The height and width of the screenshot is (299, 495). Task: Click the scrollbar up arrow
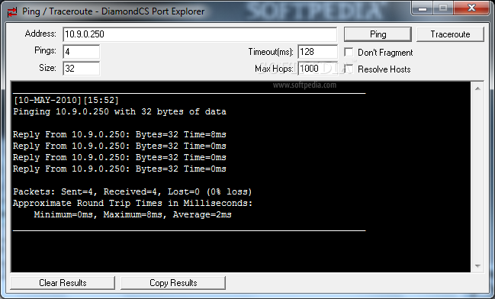coord(477,88)
